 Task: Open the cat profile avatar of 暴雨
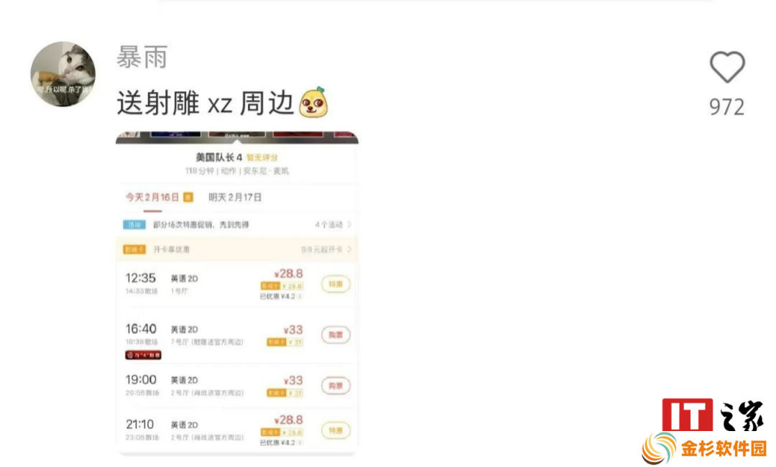[63, 74]
